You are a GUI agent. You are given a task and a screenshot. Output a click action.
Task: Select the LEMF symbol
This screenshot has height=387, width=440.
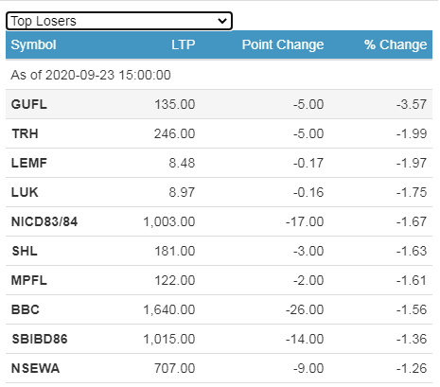coord(29,163)
